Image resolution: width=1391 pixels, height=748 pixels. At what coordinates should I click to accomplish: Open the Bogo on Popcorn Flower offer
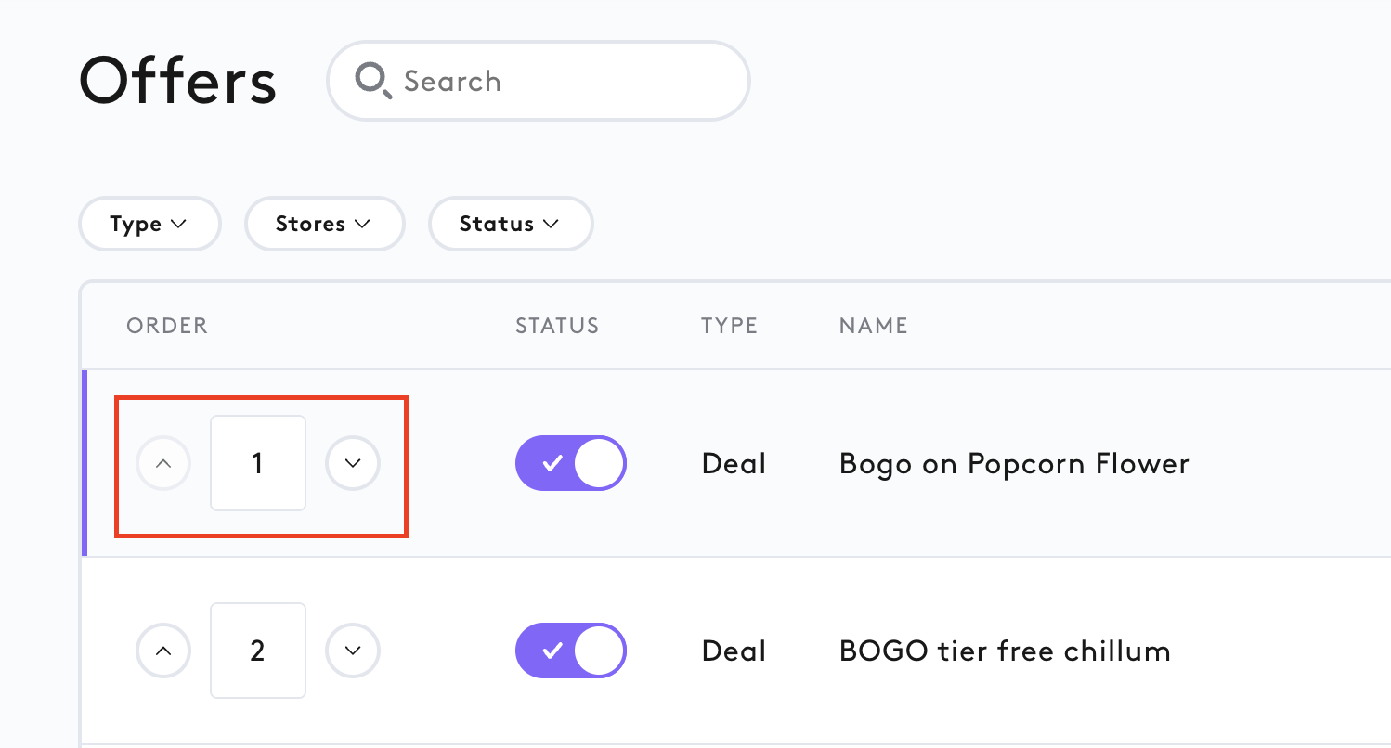tap(1014, 463)
